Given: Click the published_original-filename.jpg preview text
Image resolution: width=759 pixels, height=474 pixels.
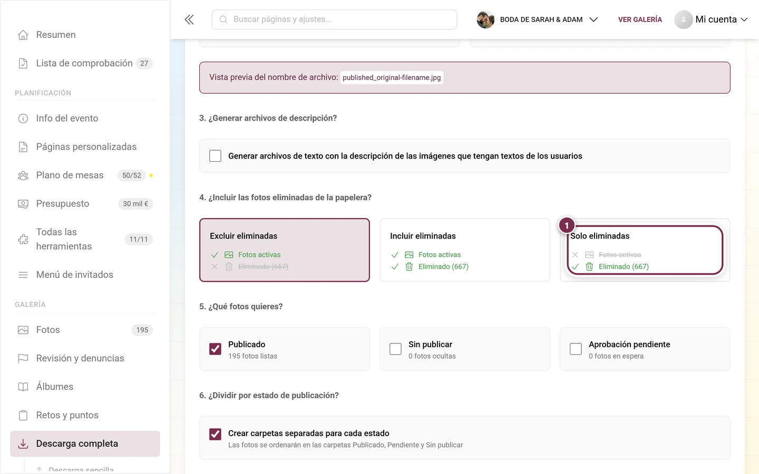Looking at the screenshot, I should pyautogui.click(x=392, y=77).
